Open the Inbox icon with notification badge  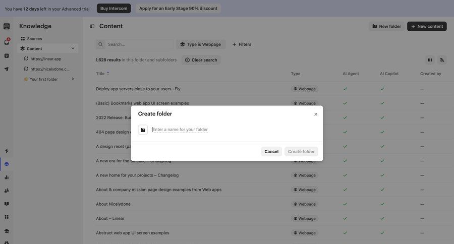pyautogui.click(x=7, y=42)
